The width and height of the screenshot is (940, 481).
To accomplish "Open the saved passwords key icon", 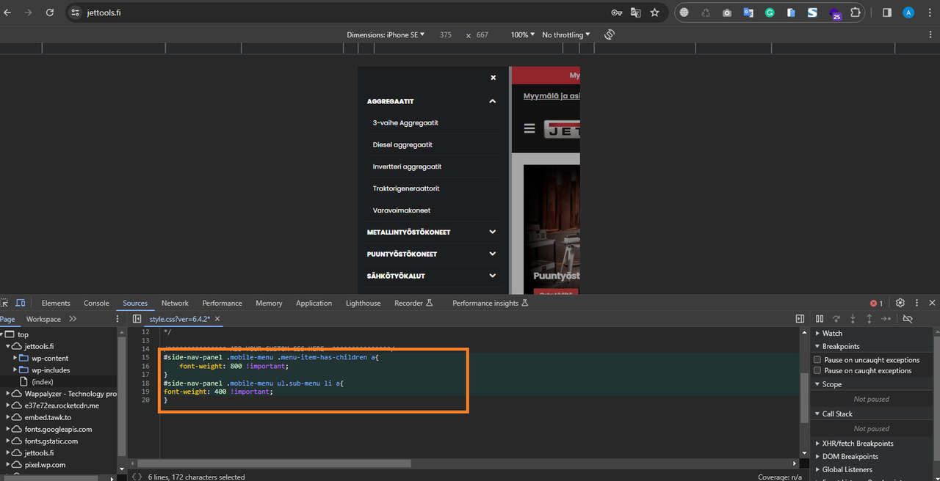I will point(617,12).
